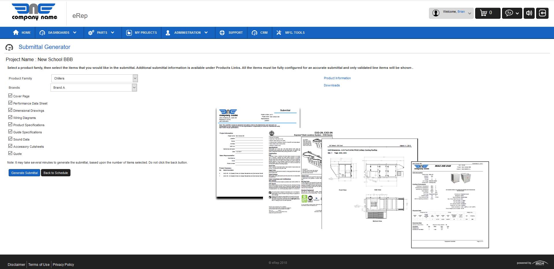
Task: Uncheck the Cover Page checkbox
Action: (10, 96)
